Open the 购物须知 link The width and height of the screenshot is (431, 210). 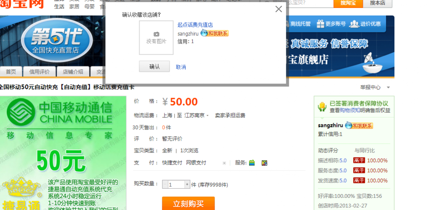tap(350, 110)
